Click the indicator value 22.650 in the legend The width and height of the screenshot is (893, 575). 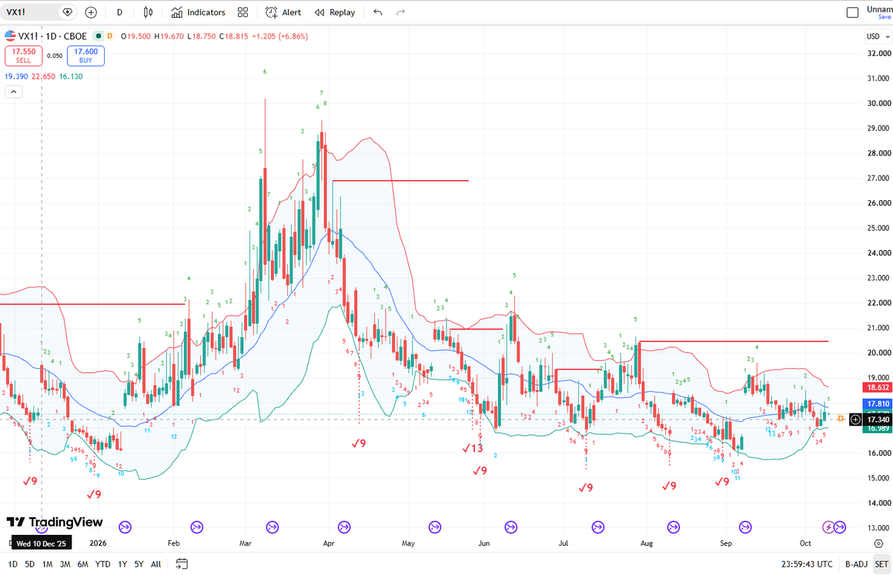42,77
